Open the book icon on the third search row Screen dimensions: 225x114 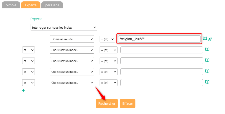[x=207, y=60]
